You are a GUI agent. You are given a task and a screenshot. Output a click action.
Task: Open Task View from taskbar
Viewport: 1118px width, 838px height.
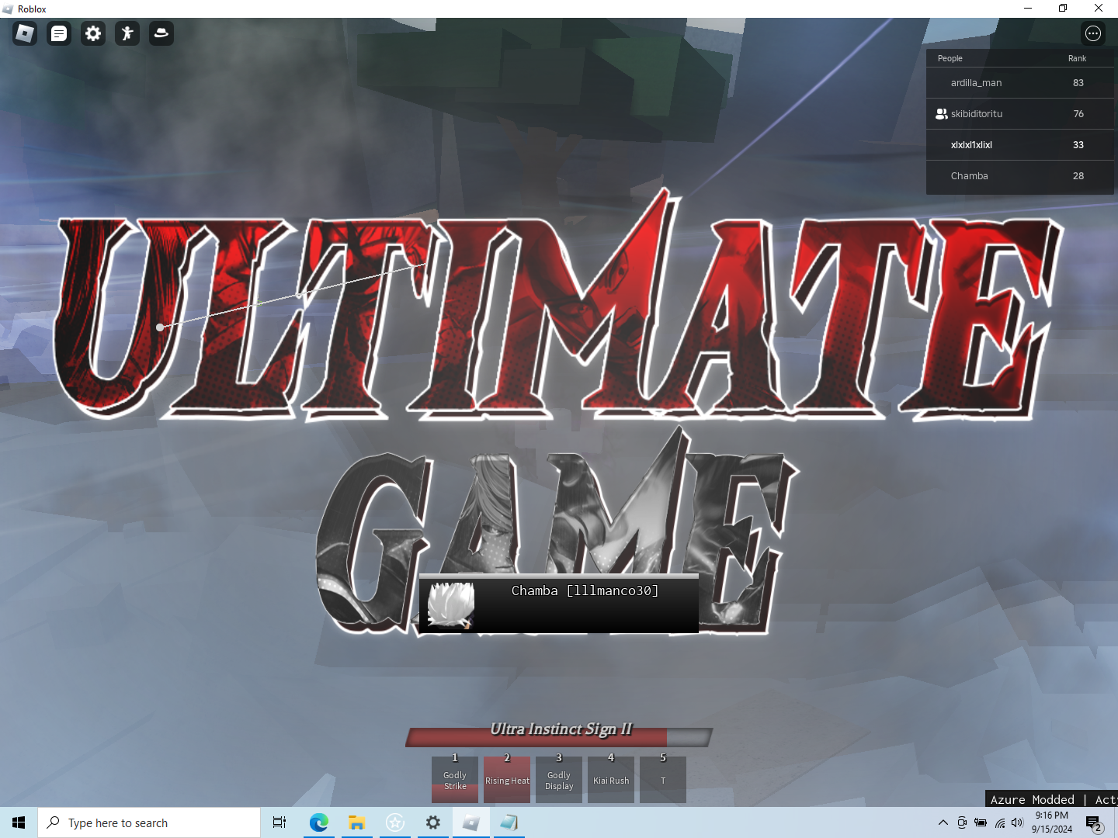coord(279,822)
